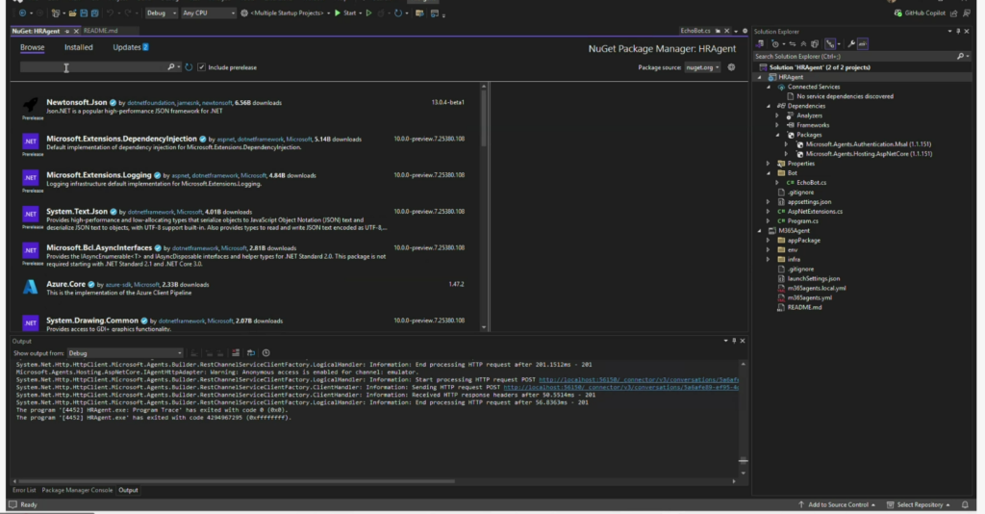Click the Start button label
This screenshot has width=985, height=514.
click(x=349, y=13)
